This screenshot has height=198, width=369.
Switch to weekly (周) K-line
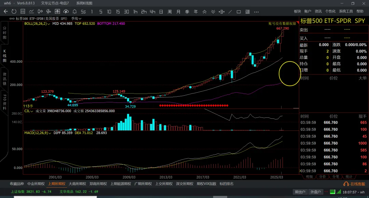(170, 12)
